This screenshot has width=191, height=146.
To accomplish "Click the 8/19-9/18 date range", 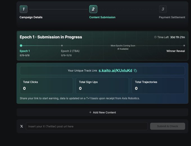I will pyautogui.click(x=25, y=55).
